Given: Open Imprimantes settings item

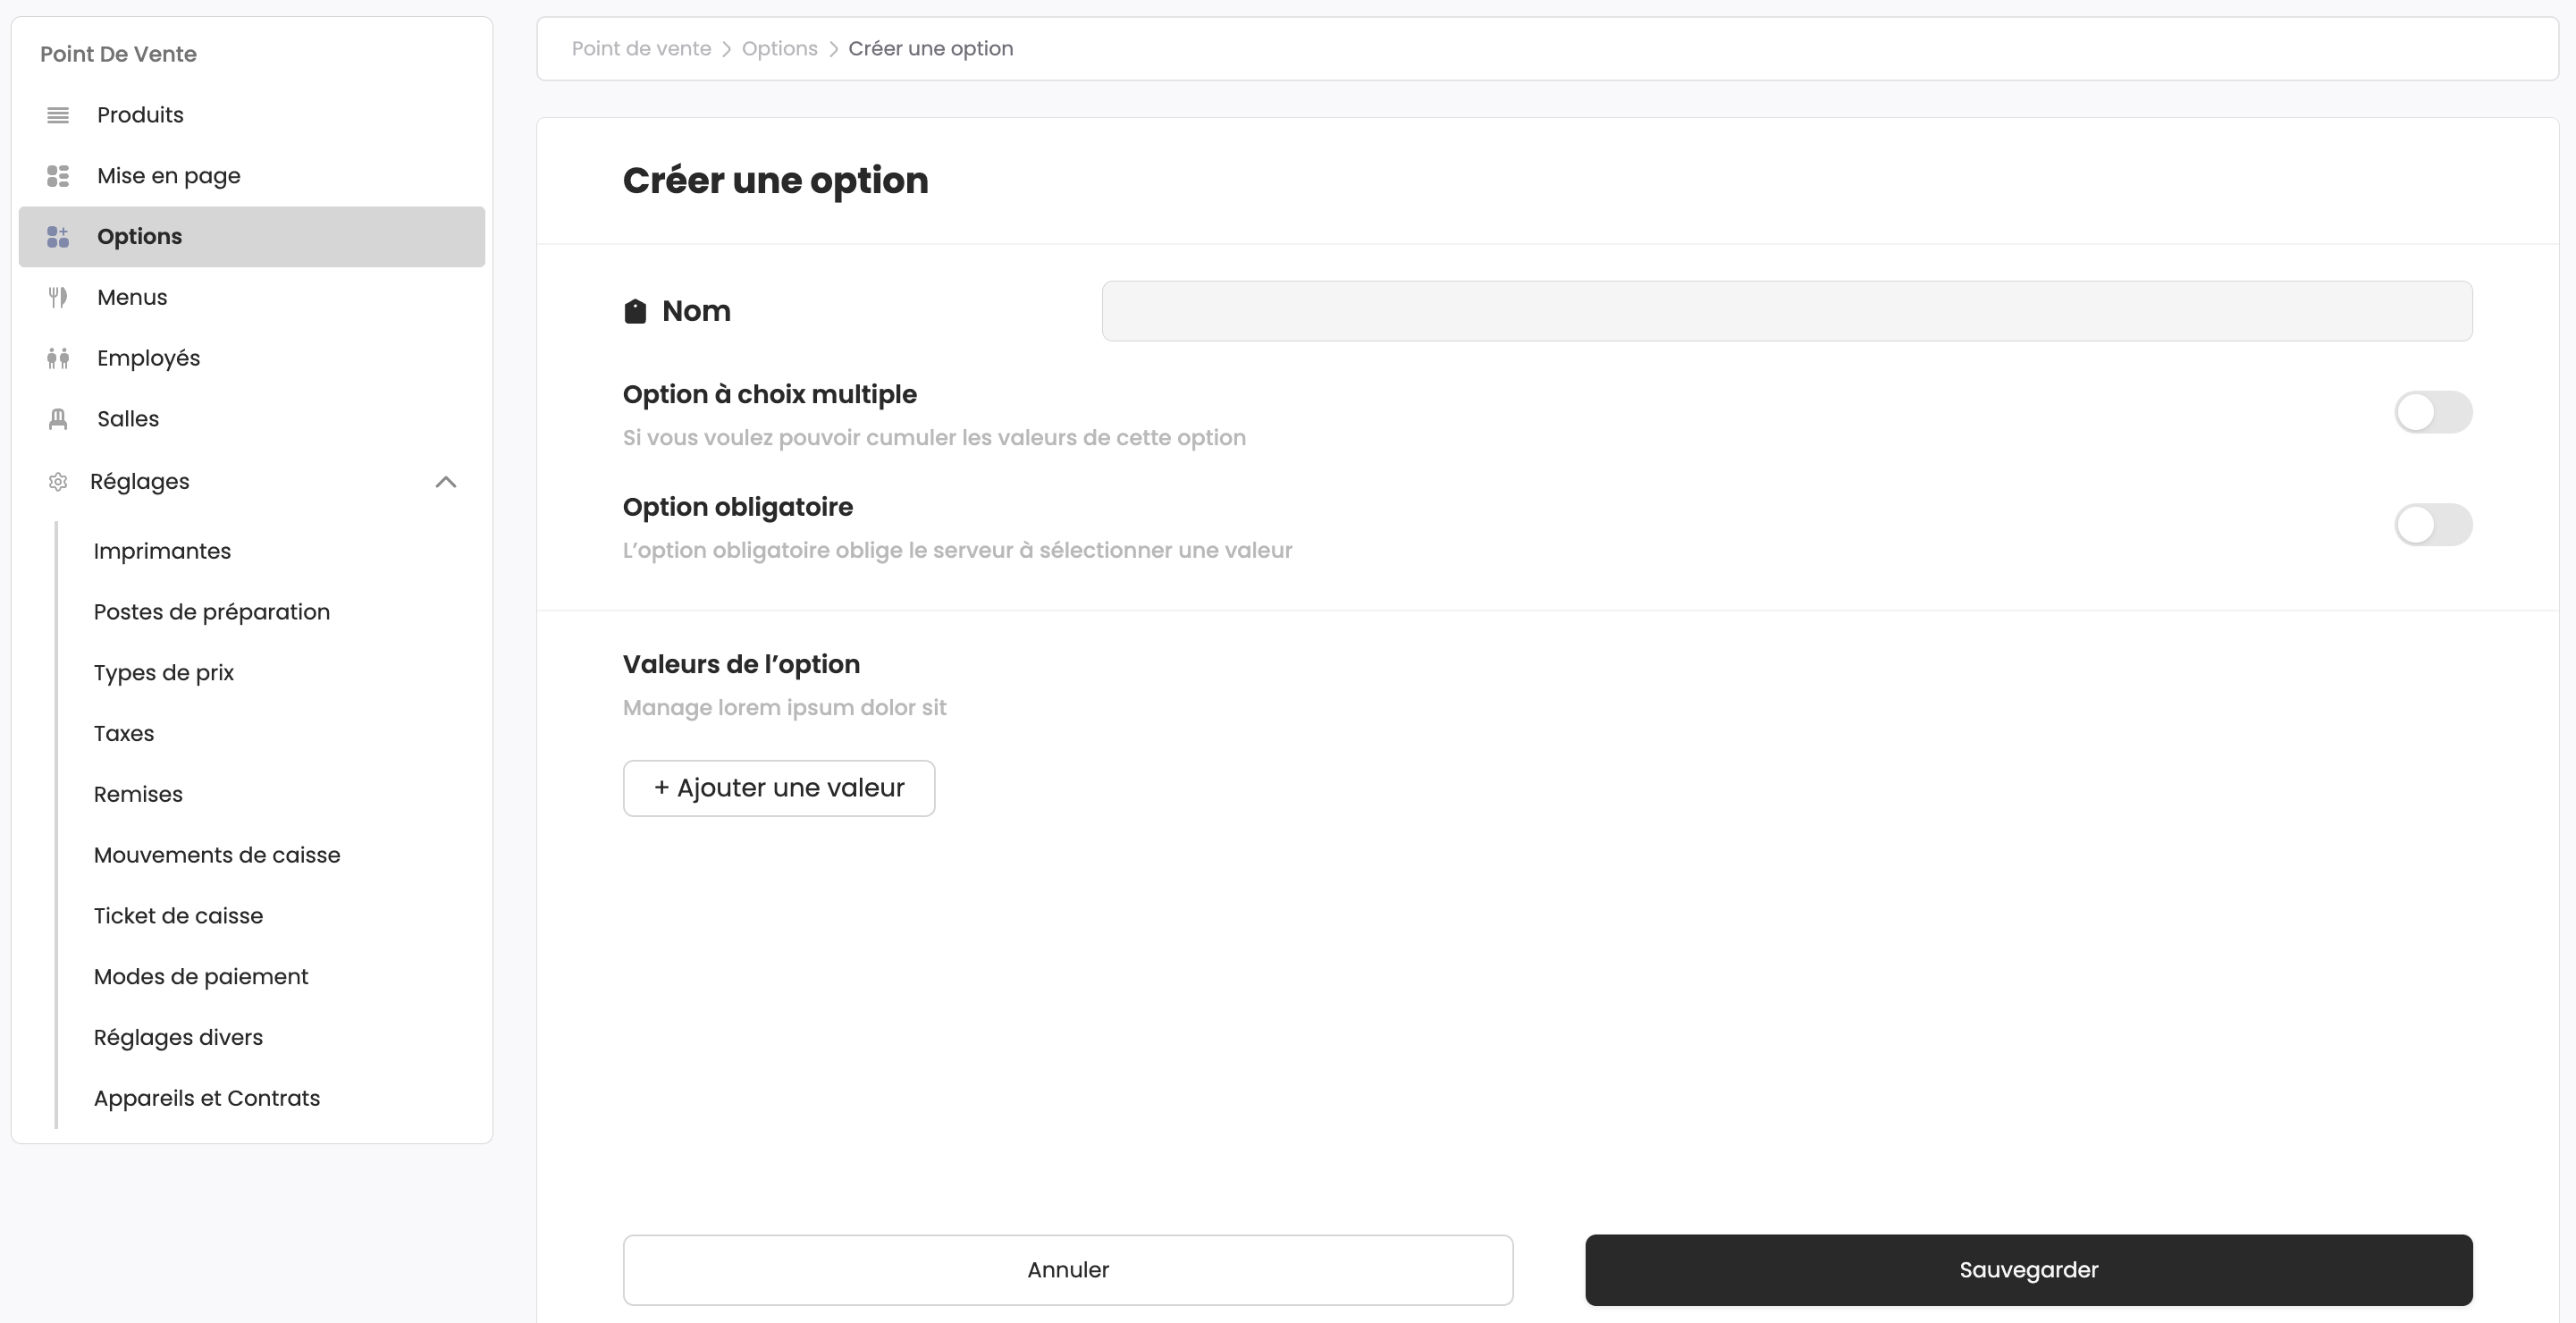Looking at the screenshot, I should coord(162,551).
